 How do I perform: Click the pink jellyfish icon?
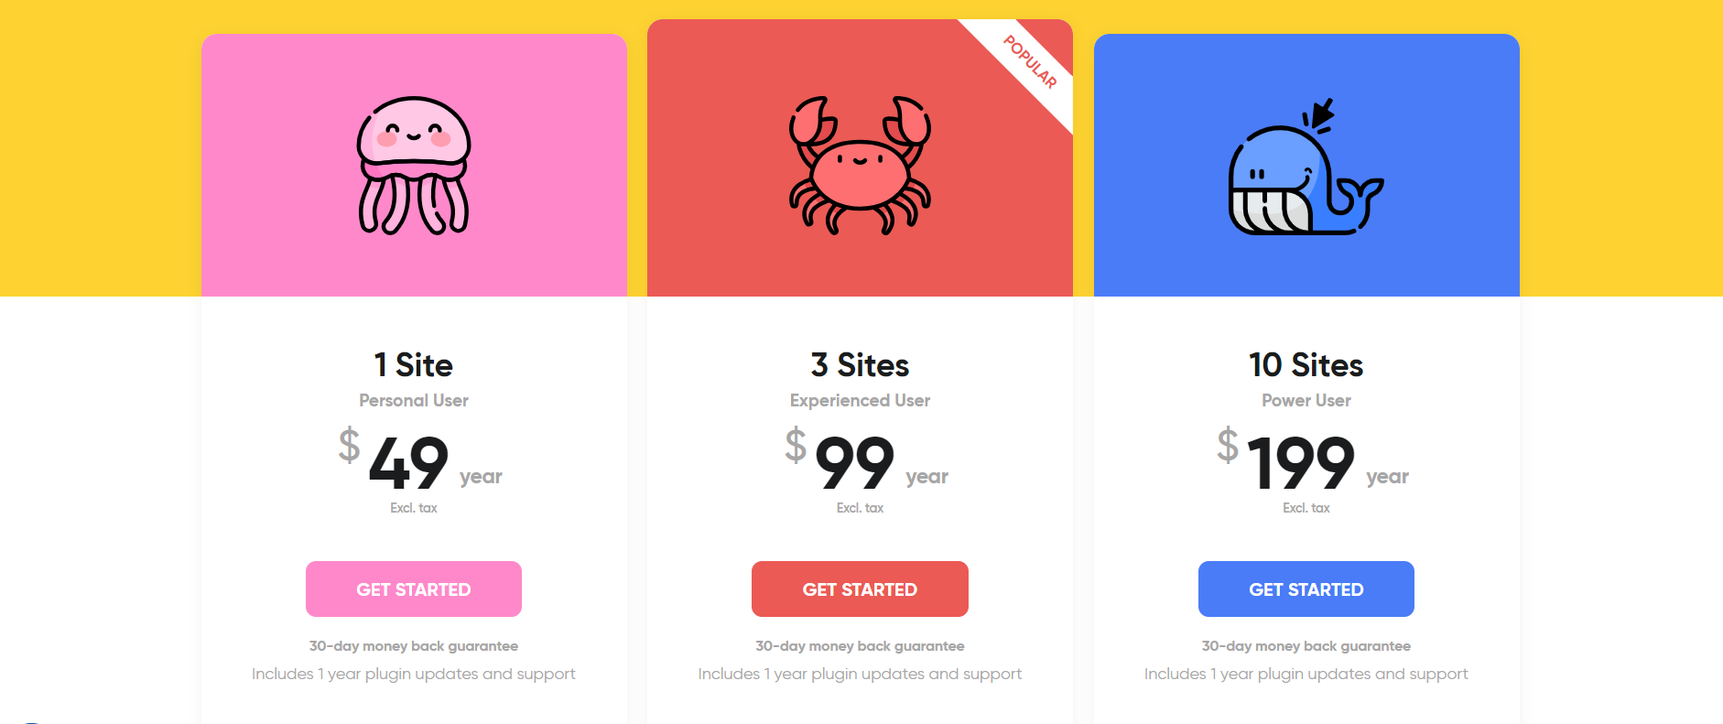pyautogui.click(x=414, y=166)
